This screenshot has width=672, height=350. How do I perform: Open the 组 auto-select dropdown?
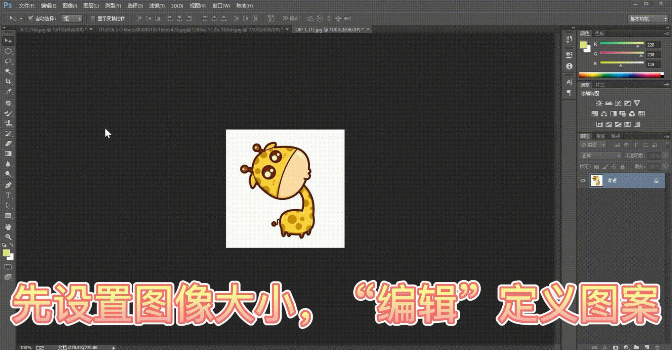[72, 18]
